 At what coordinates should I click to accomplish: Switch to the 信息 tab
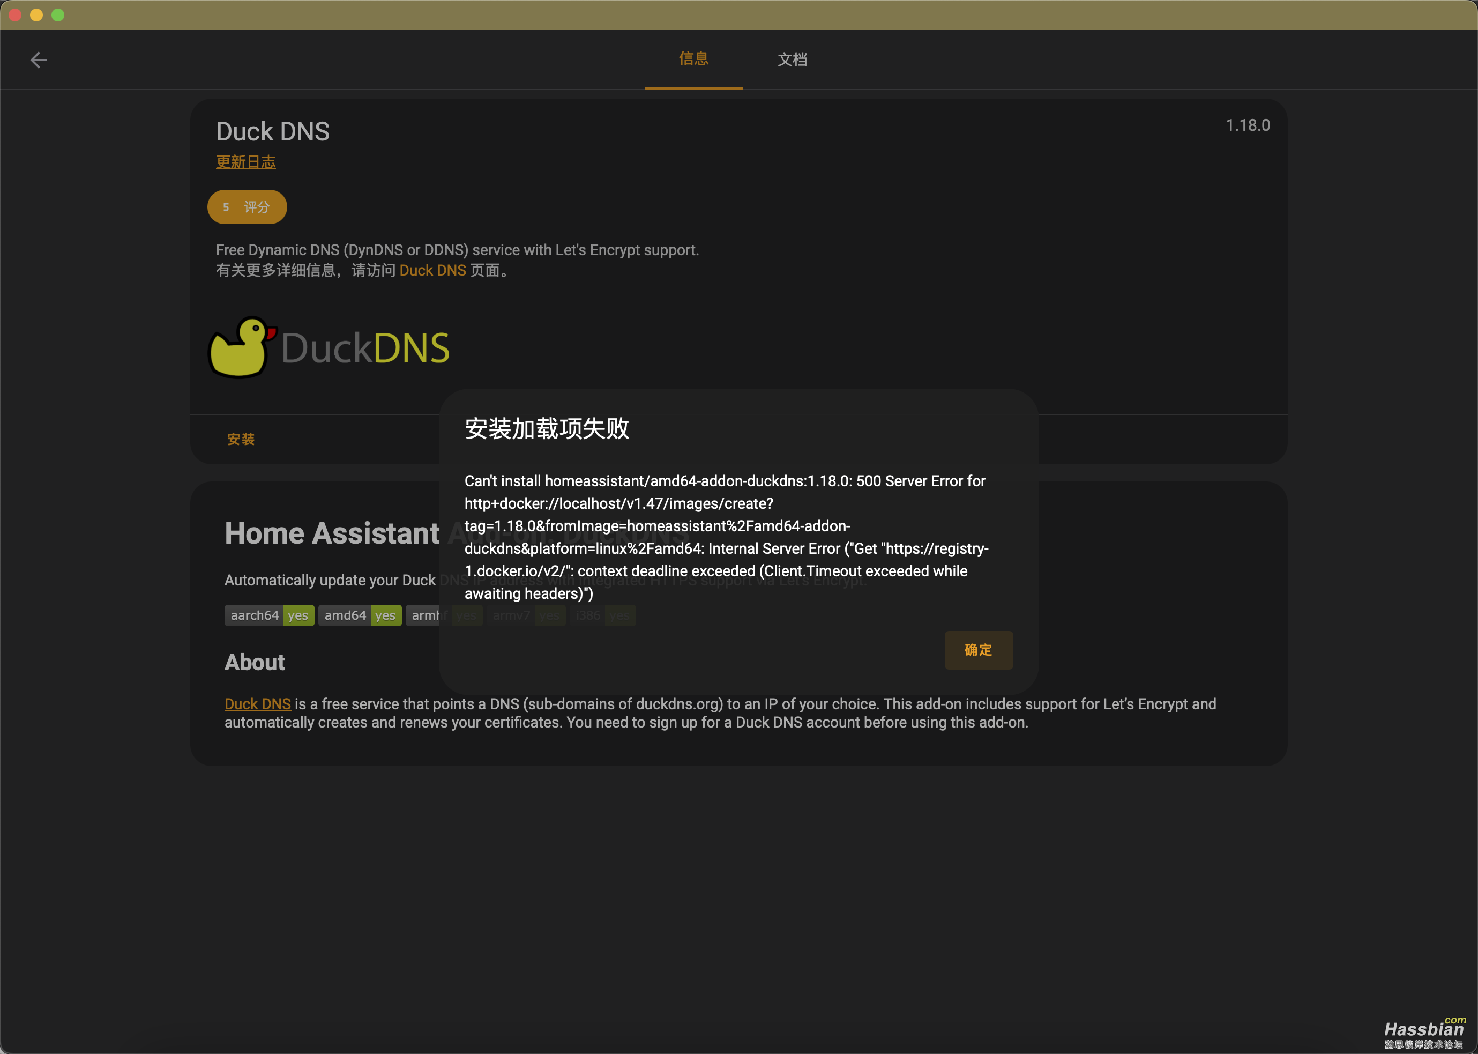coord(693,59)
